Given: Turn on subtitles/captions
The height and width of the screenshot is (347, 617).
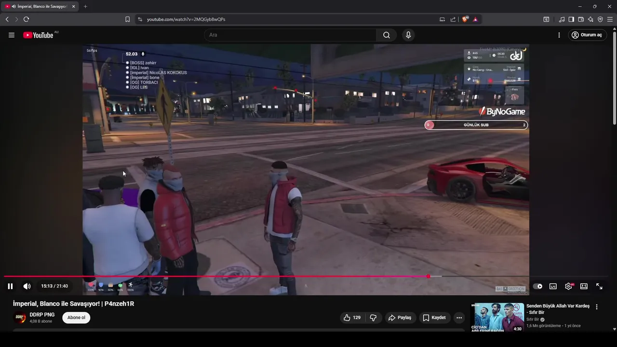Looking at the screenshot, I should pyautogui.click(x=553, y=286).
